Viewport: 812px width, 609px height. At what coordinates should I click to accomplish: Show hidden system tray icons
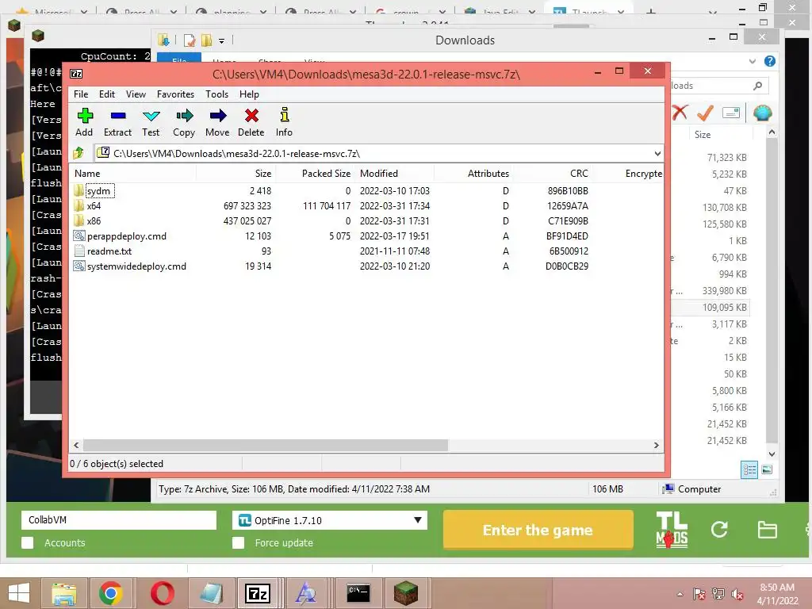(680, 594)
